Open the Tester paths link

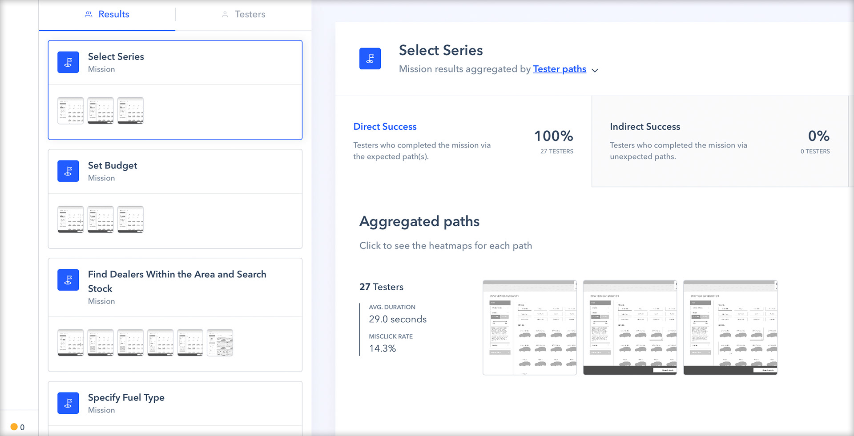point(560,69)
